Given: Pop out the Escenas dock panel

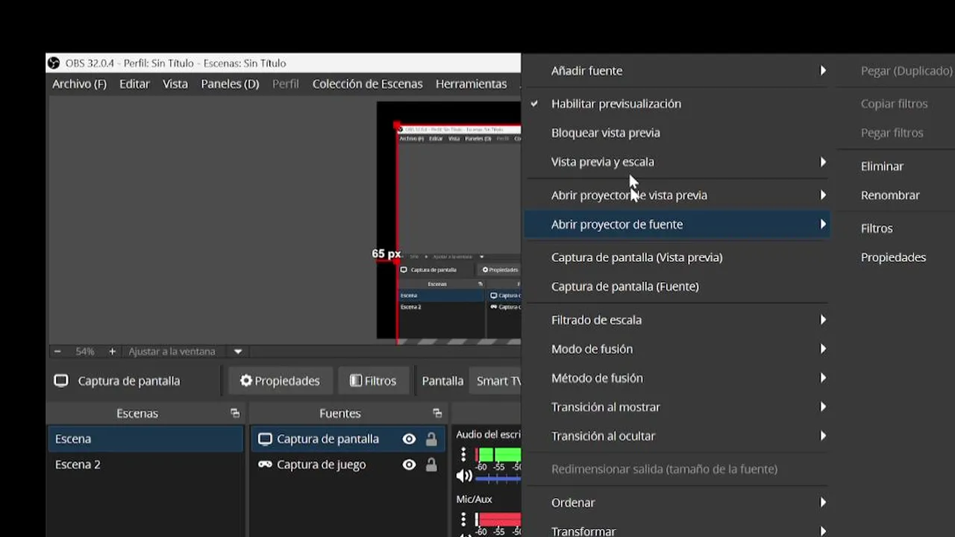Looking at the screenshot, I should click(235, 413).
